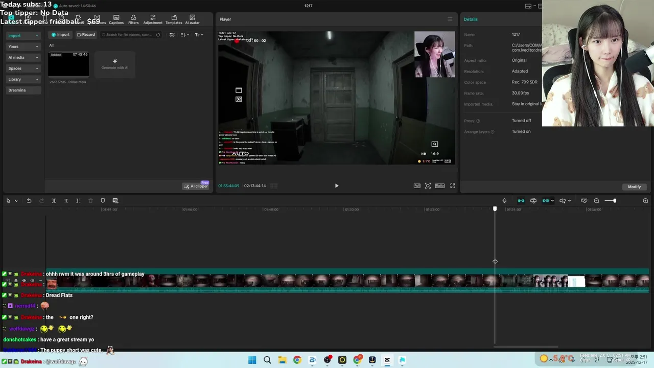Open the Dreamina sidebar item
This screenshot has width=654, height=368.
[x=23, y=90]
